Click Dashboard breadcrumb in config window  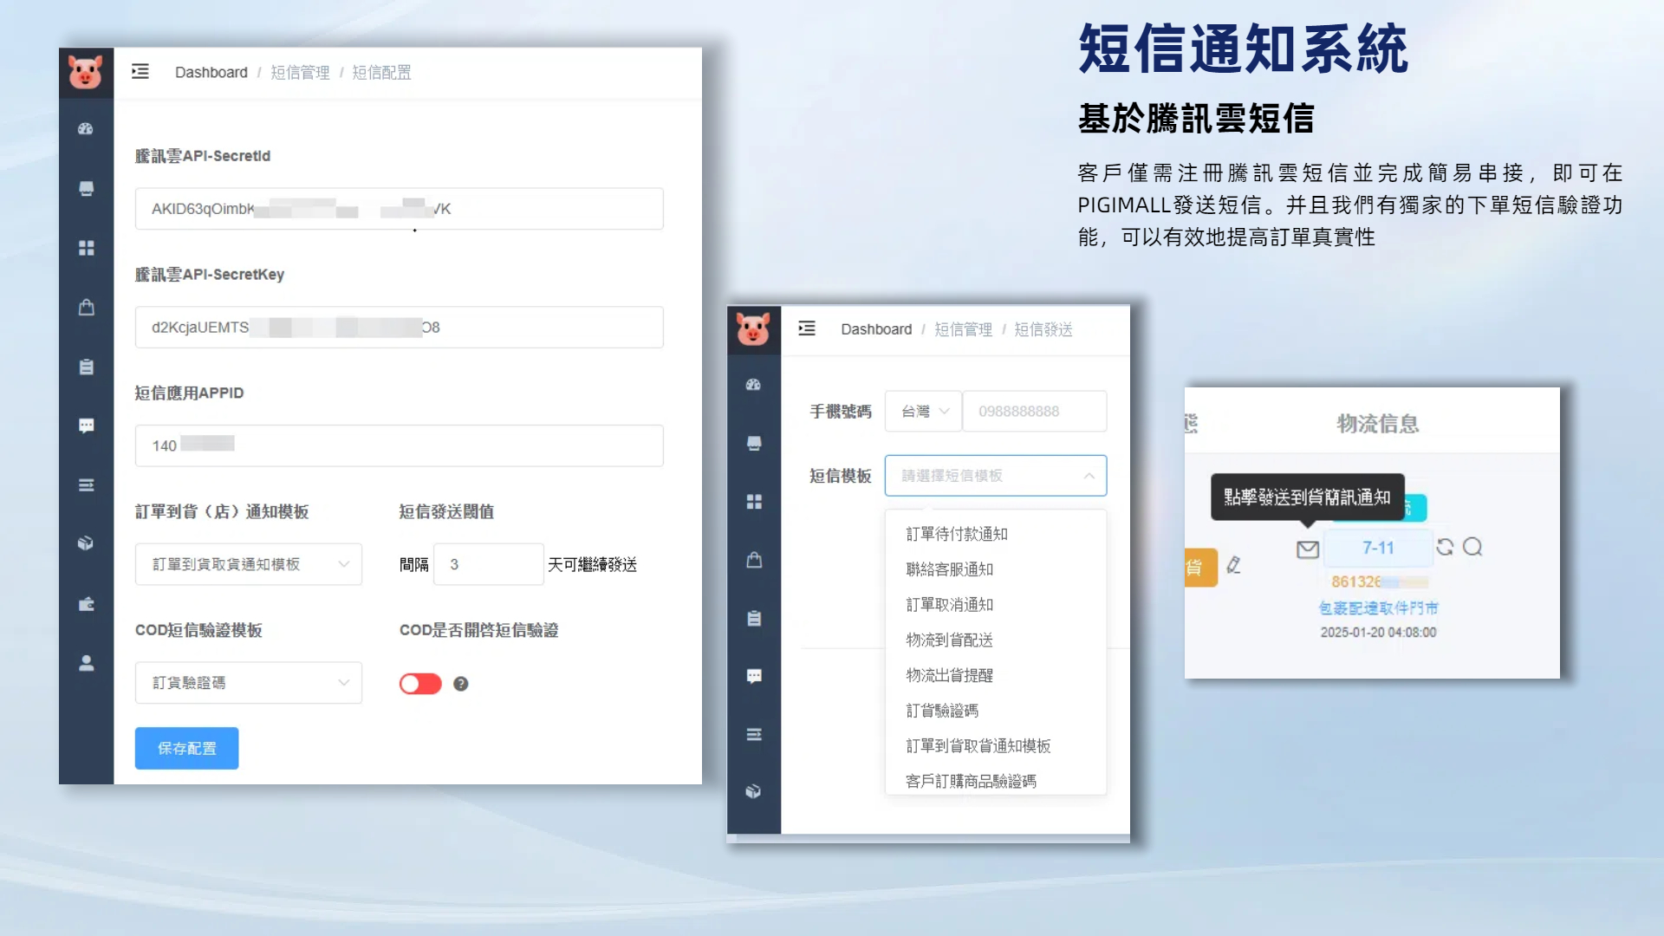[x=211, y=72]
